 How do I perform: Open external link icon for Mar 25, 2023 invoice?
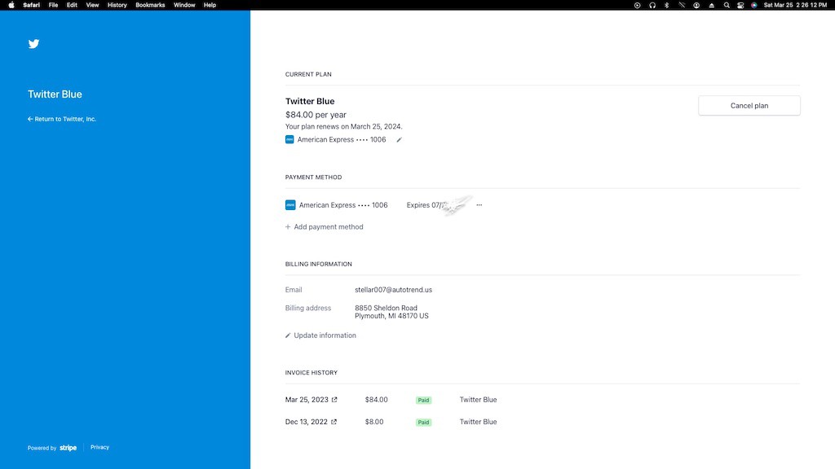click(334, 400)
